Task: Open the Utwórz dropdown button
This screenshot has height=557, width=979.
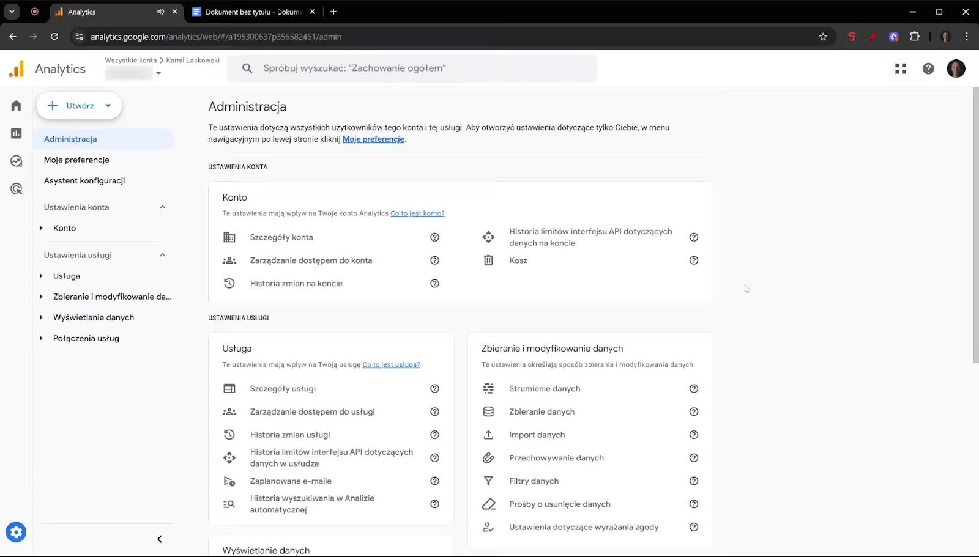Action: pos(80,106)
